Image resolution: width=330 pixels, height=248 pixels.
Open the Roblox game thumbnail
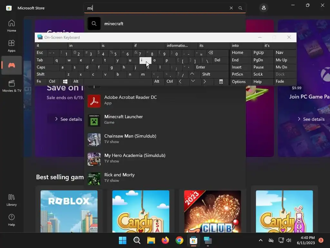click(69, 212)
